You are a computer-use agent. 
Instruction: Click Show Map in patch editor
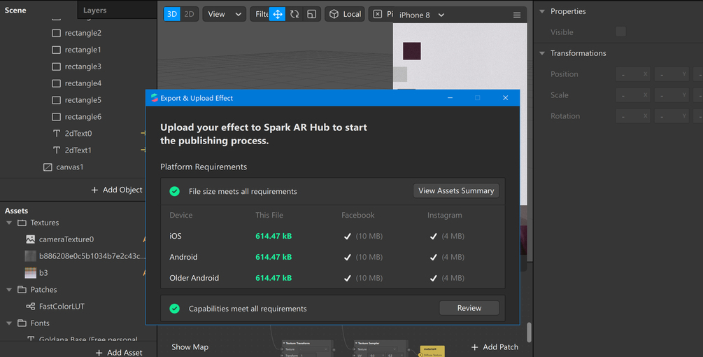[x=190, y=346]
